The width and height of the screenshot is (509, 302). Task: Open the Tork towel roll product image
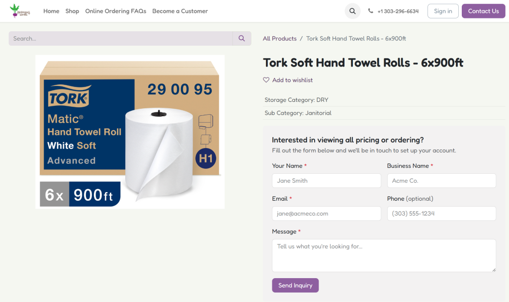130,132
